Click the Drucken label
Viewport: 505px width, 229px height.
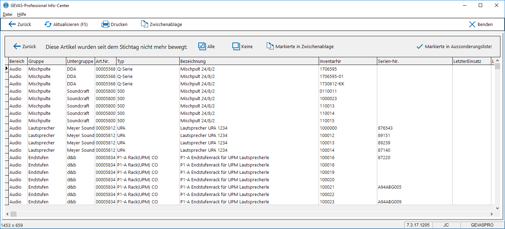click(x=119, y=24)
